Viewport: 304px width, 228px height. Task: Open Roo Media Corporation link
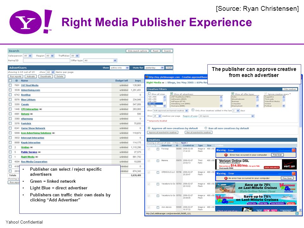(34, 162)
